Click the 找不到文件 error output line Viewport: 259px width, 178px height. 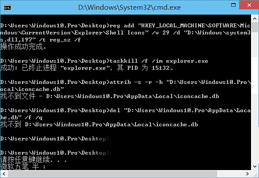[110, 96]
